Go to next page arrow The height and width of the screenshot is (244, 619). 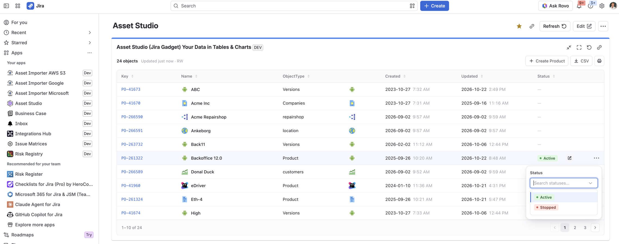[x=595, y=228]
